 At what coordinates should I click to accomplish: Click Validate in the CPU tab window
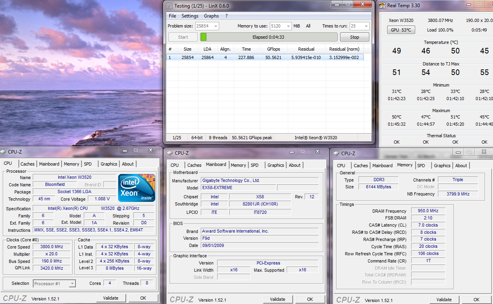[111, 298]
